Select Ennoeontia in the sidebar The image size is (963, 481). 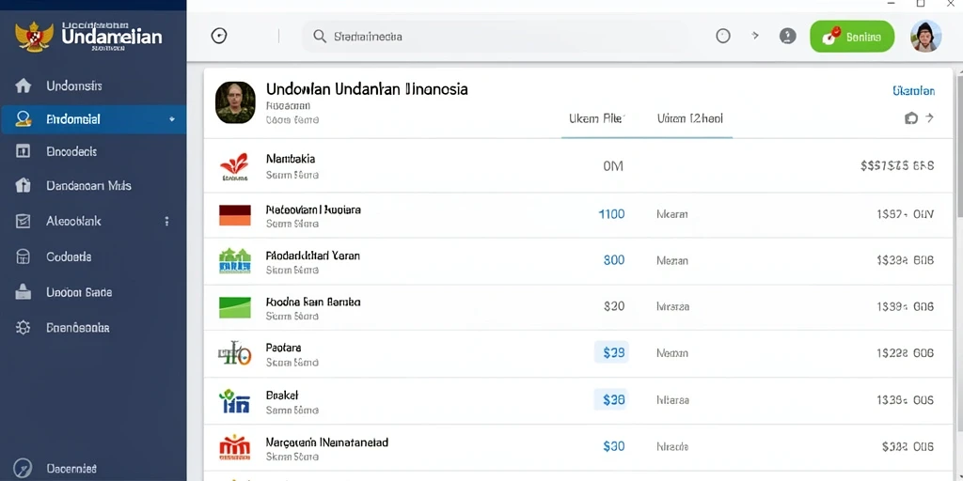click(77, 328)
